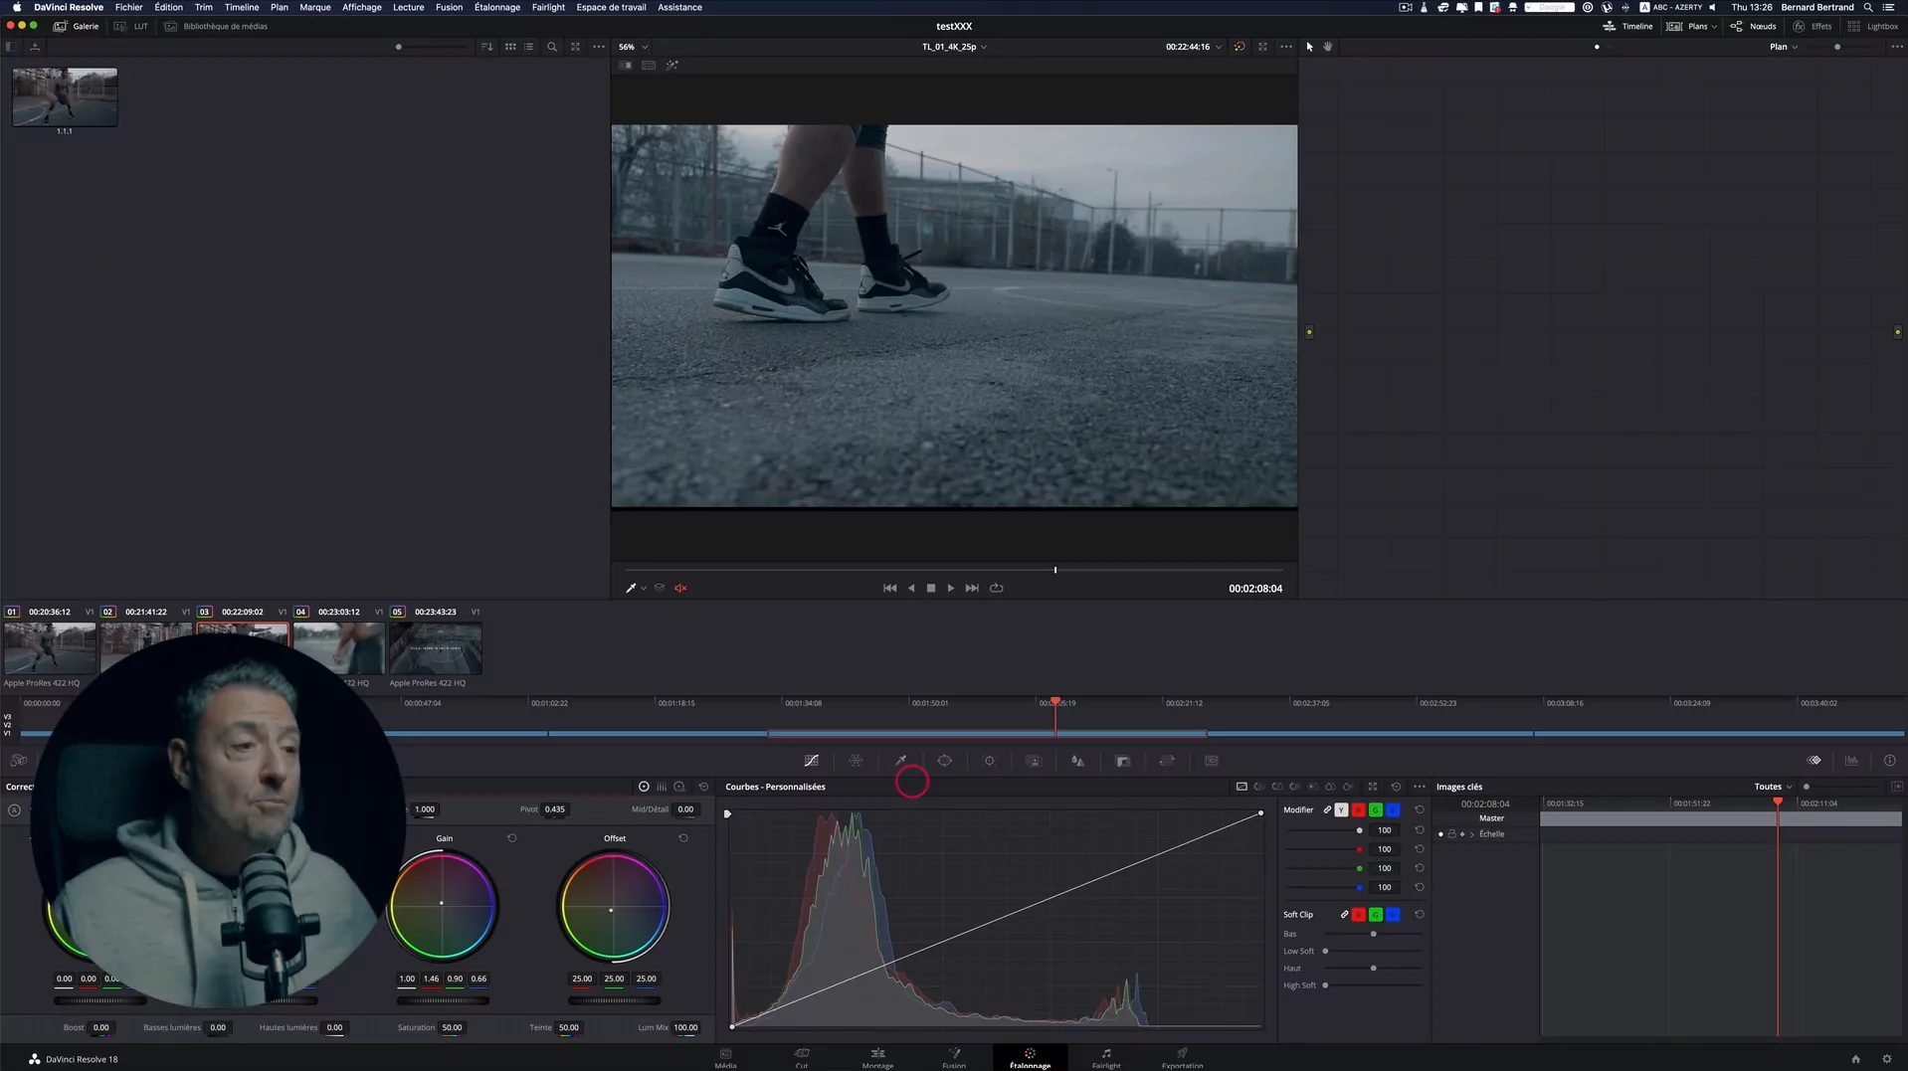Reset the Offset color wheel
The width and height of the screenshot is (1908, 1071).
[x=683, y=838]
